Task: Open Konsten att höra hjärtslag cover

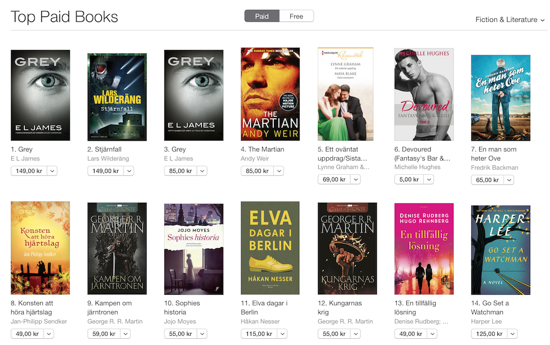Action: pyautogui.click(x=40, y=248)
